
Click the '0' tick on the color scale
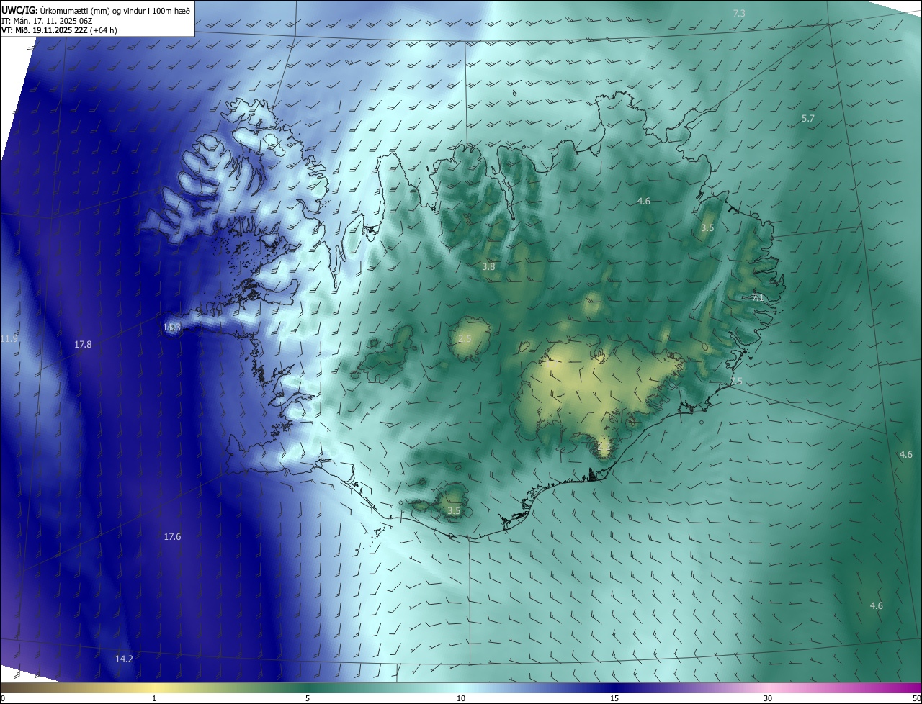pos(2,698)
